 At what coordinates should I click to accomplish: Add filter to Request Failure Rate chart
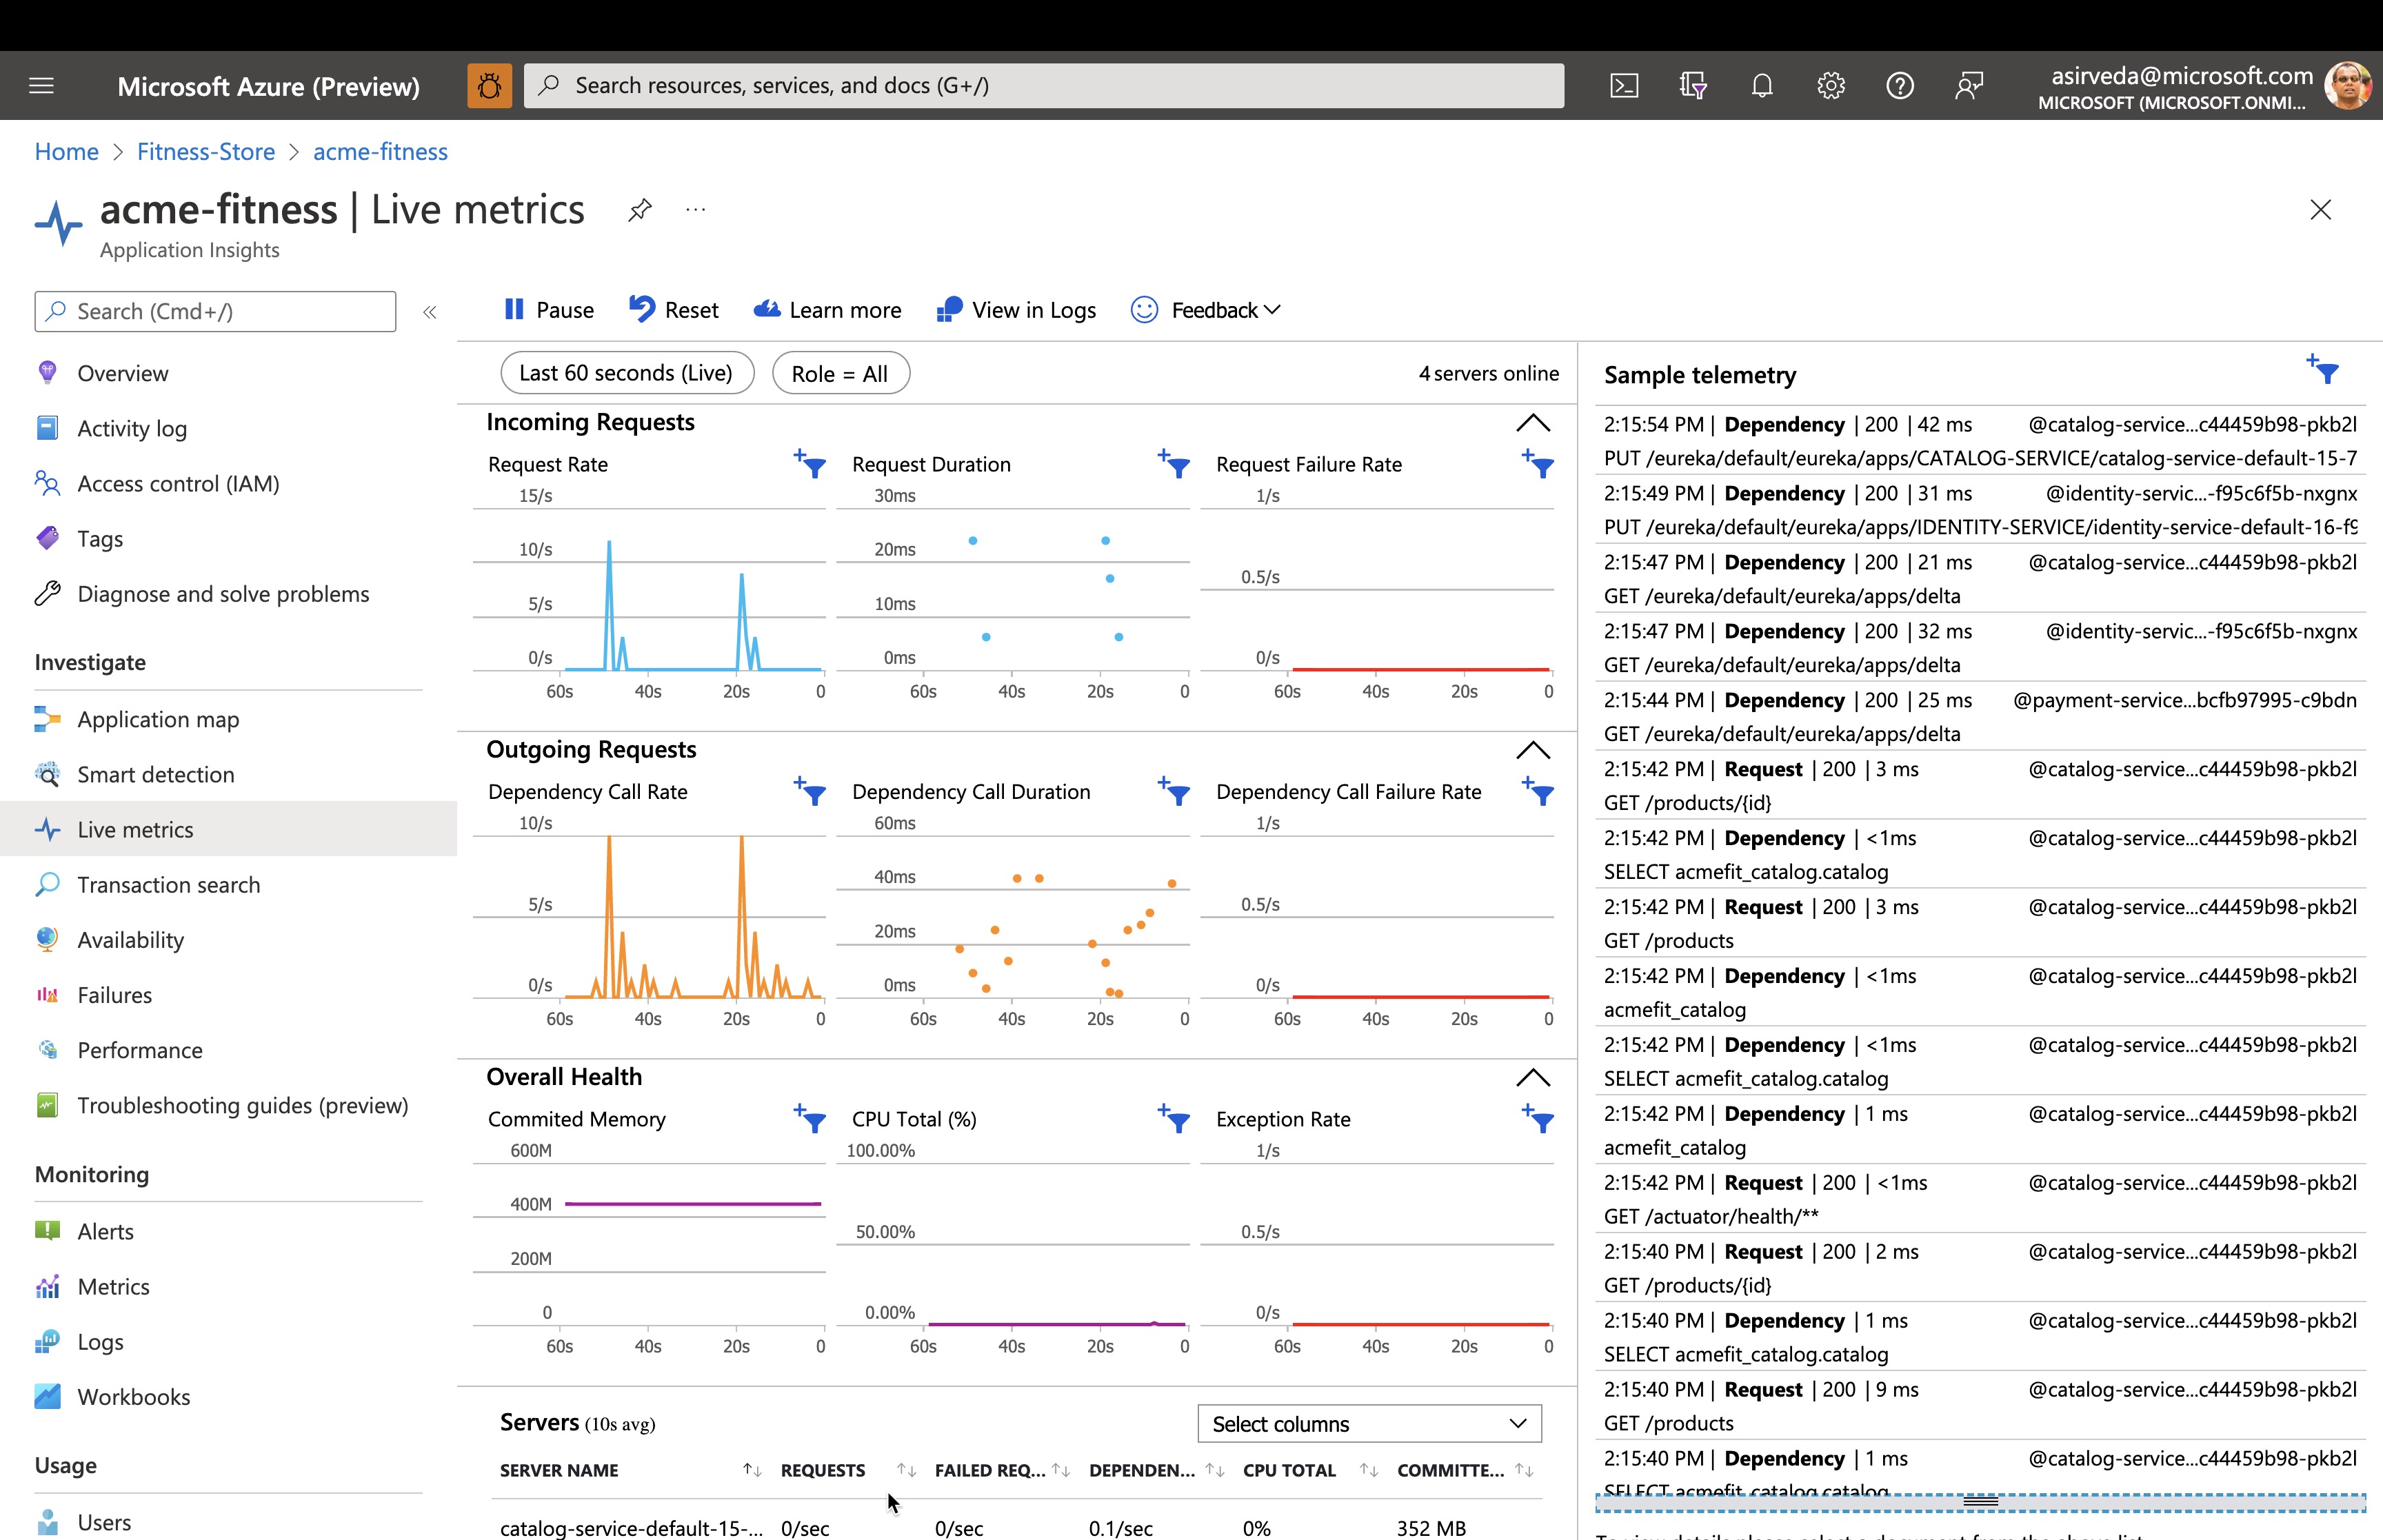tap(1538, 464)
